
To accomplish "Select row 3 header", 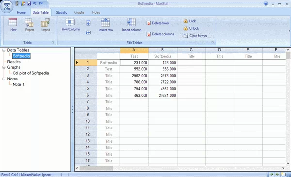I will (86, 76).
